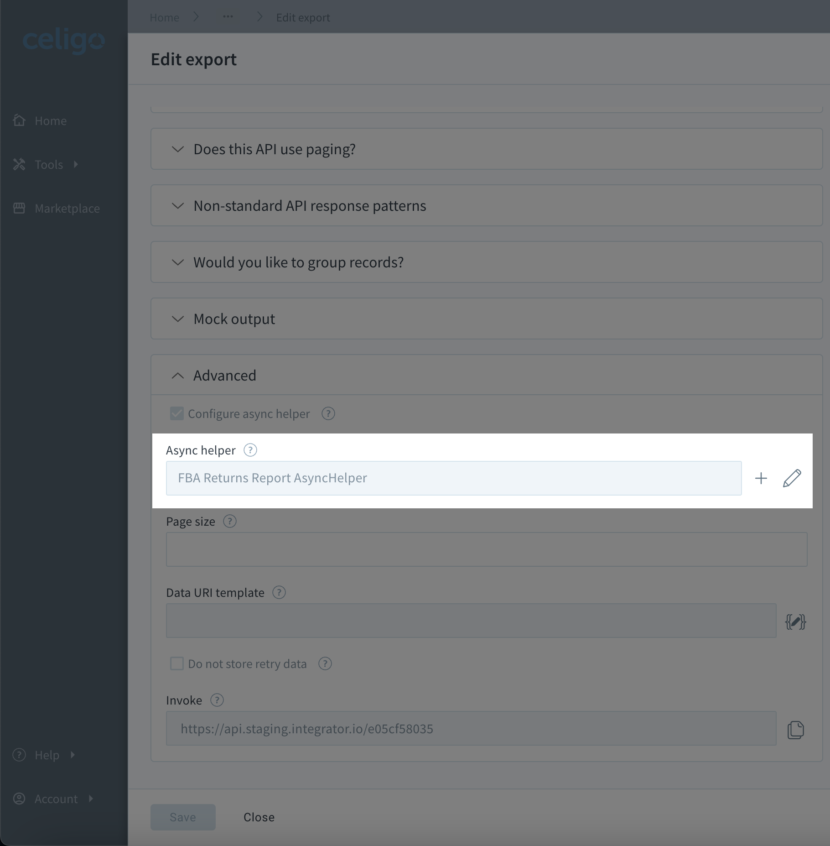Expand the Does this API use paging section

(x=487, y=149)
